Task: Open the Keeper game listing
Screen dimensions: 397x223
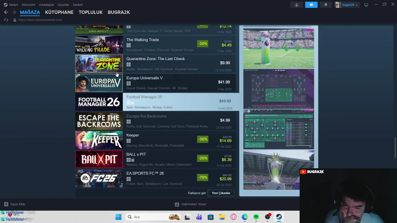Action: 155,140
